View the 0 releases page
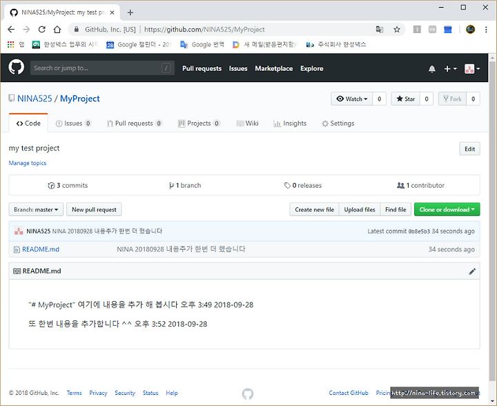The width and height of the screenshot is (497, 406). [x=303, y=186]
